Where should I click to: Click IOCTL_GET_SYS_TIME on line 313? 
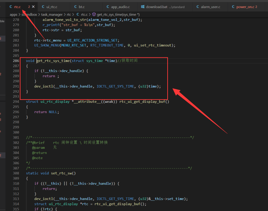(115, 199)
